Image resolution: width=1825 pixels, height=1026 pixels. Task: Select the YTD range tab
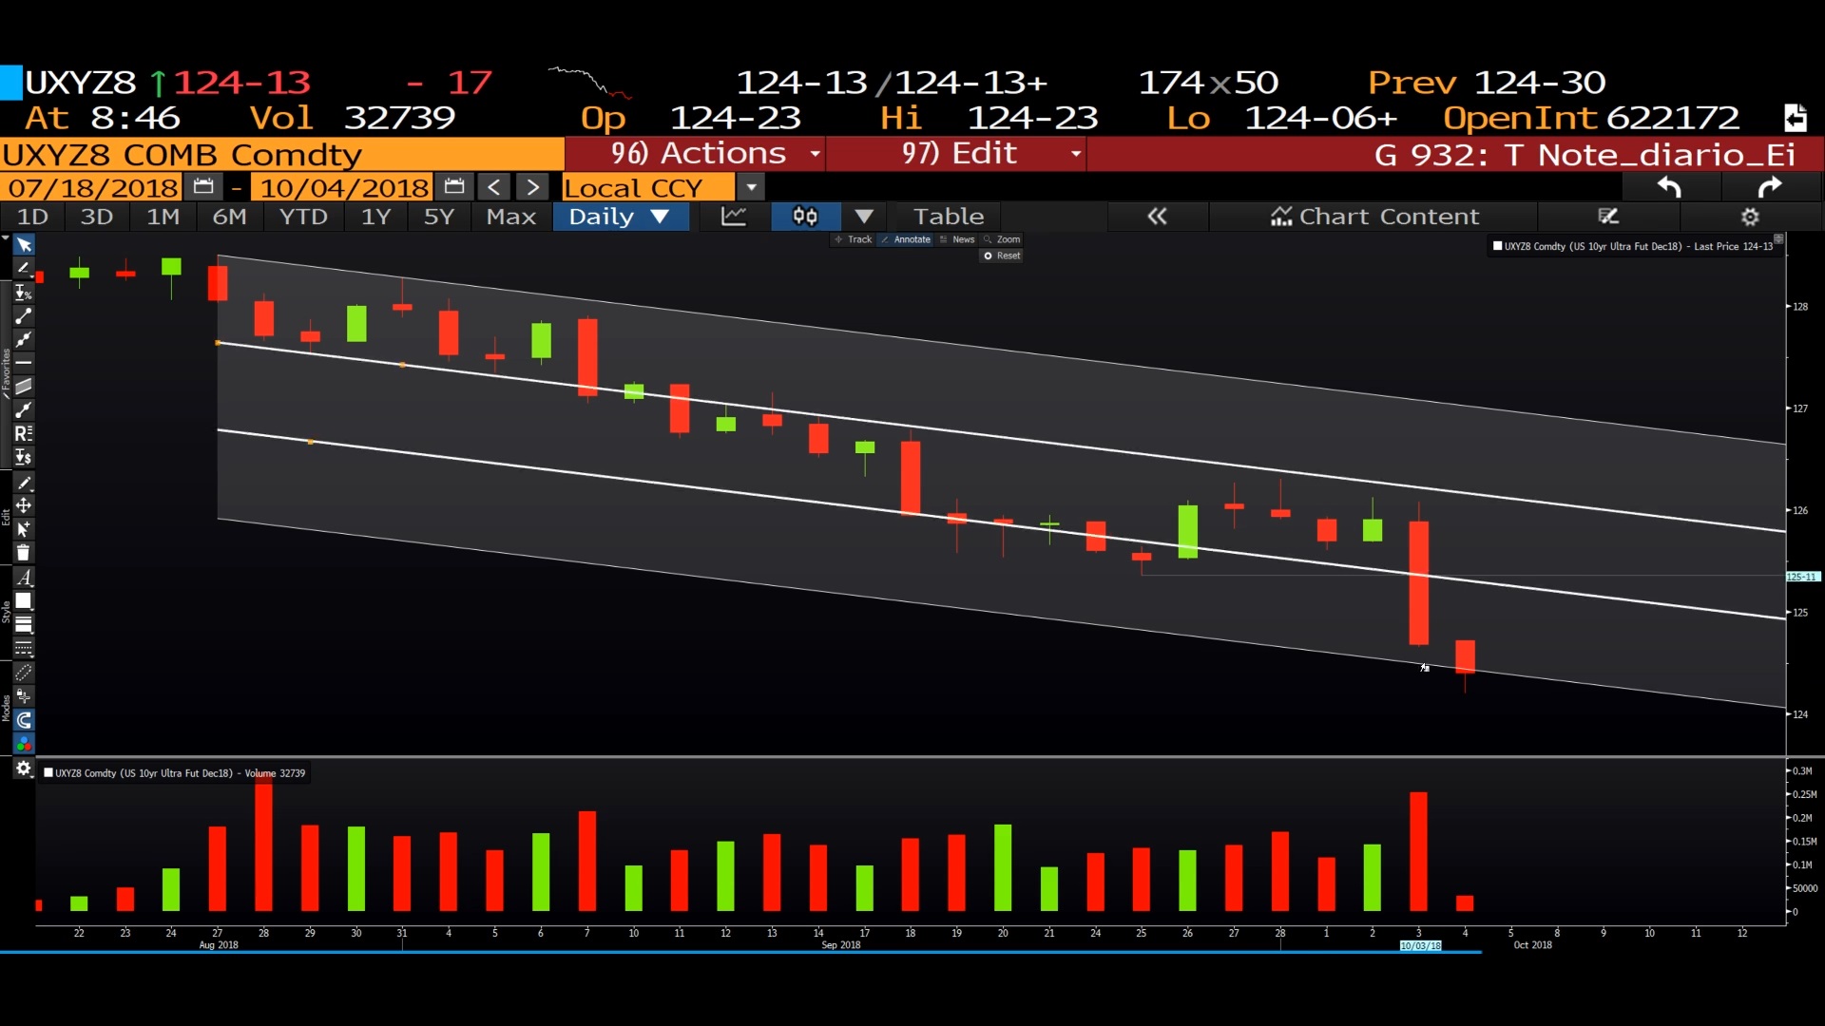pyautogui.click(x=303, y=217)
